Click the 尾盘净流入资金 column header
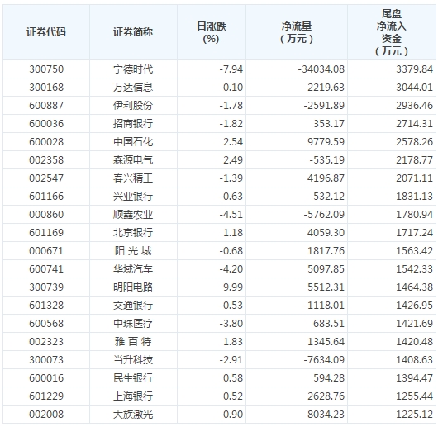Screen dimensions: 438x427 pyautogui.click(x=392, y=32)
